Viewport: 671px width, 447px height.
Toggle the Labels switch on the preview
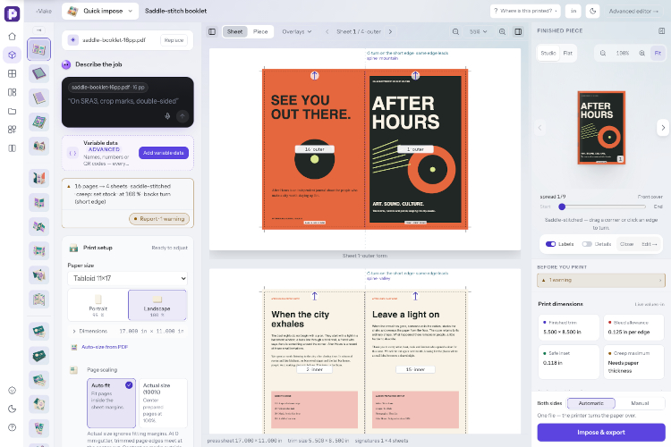point(550,244)
